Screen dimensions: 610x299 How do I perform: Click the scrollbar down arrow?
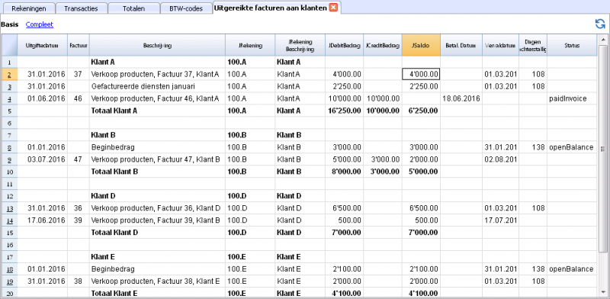pyautogui.click(x=602, y=292)
